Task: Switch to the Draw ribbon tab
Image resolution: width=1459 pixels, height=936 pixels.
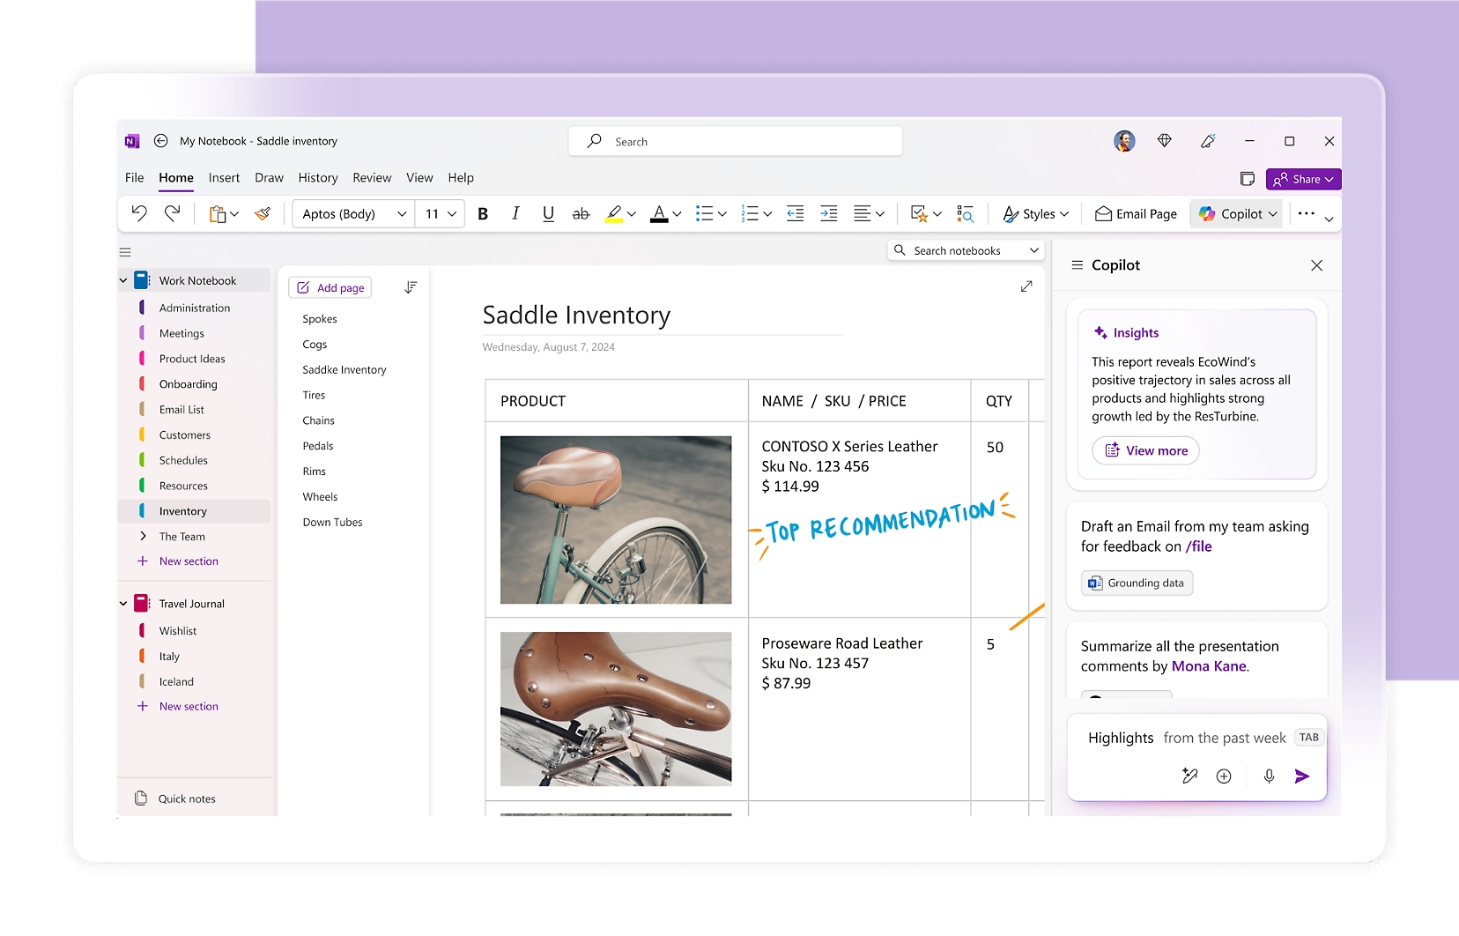Action: (x=269, y=177)
